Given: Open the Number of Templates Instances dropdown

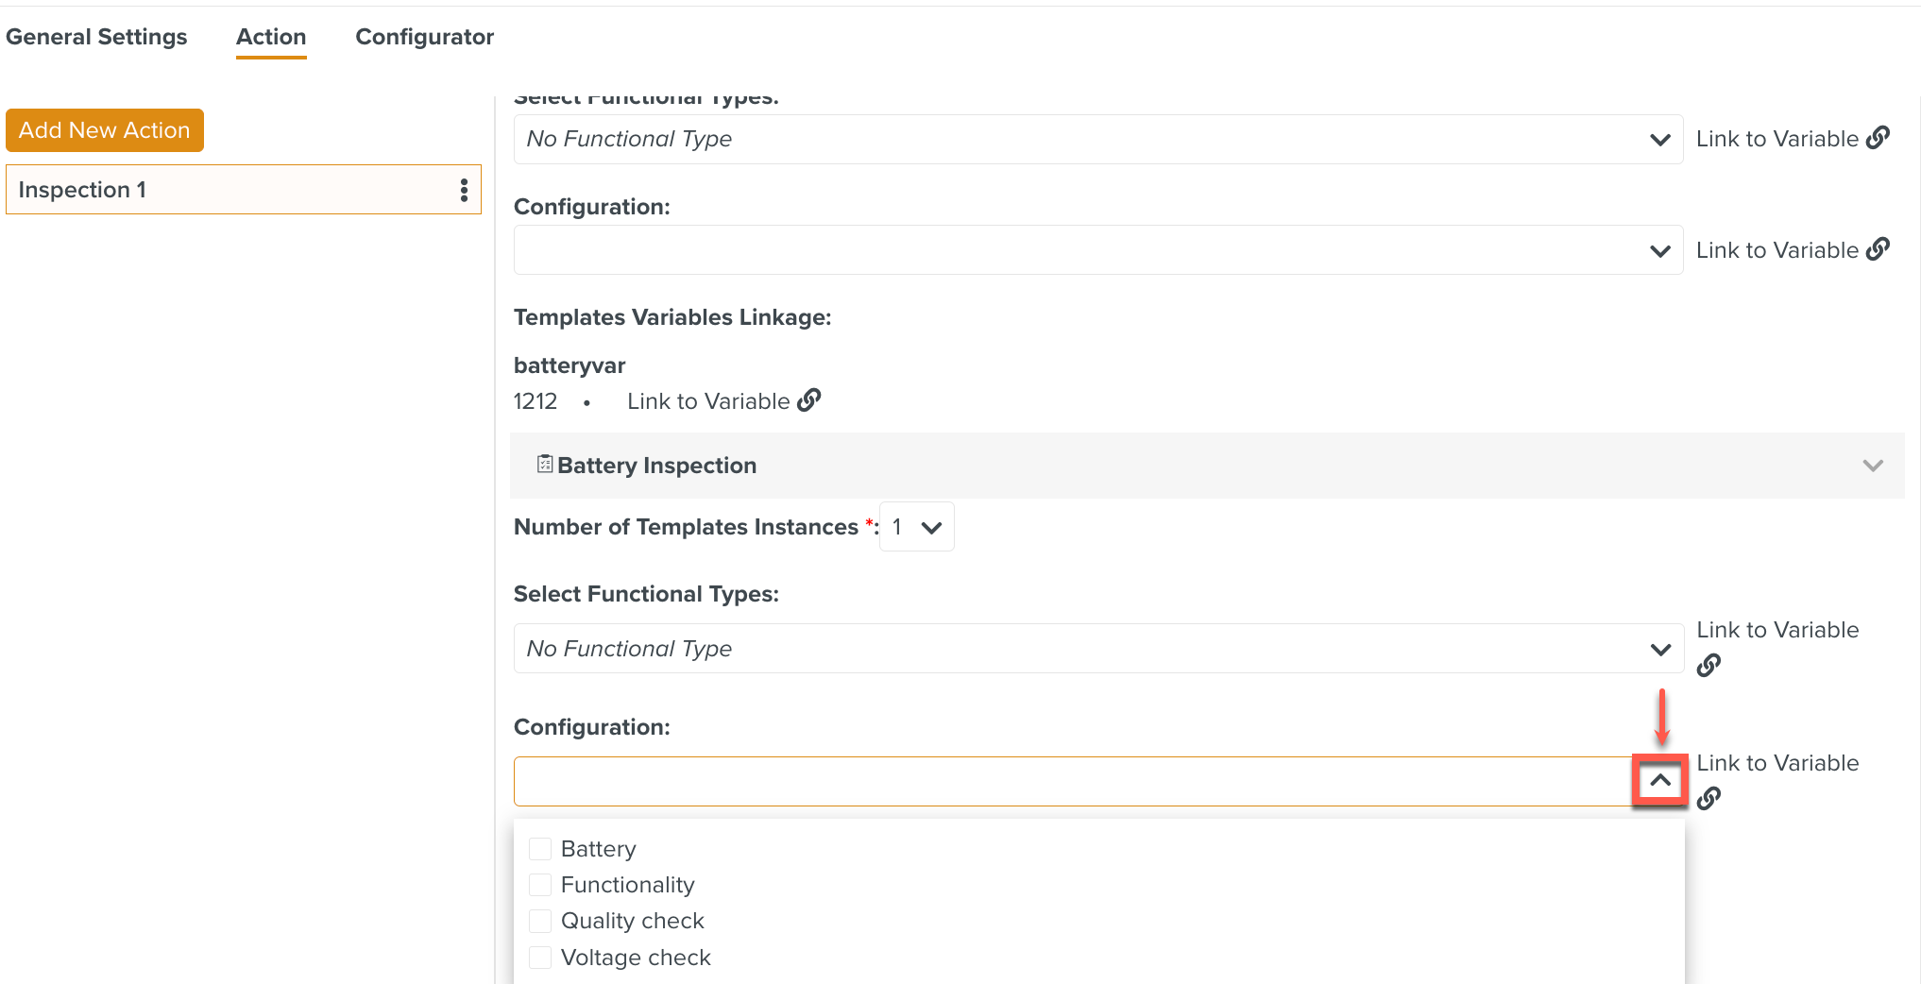Looking at the screenshot, I should point(915,526).
